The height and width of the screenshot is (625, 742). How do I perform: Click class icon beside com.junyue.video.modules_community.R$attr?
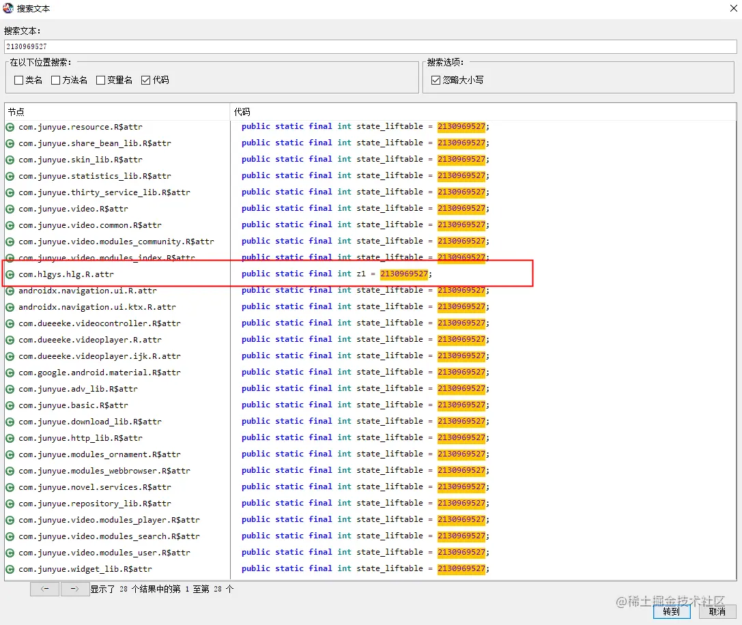[10, 242]
